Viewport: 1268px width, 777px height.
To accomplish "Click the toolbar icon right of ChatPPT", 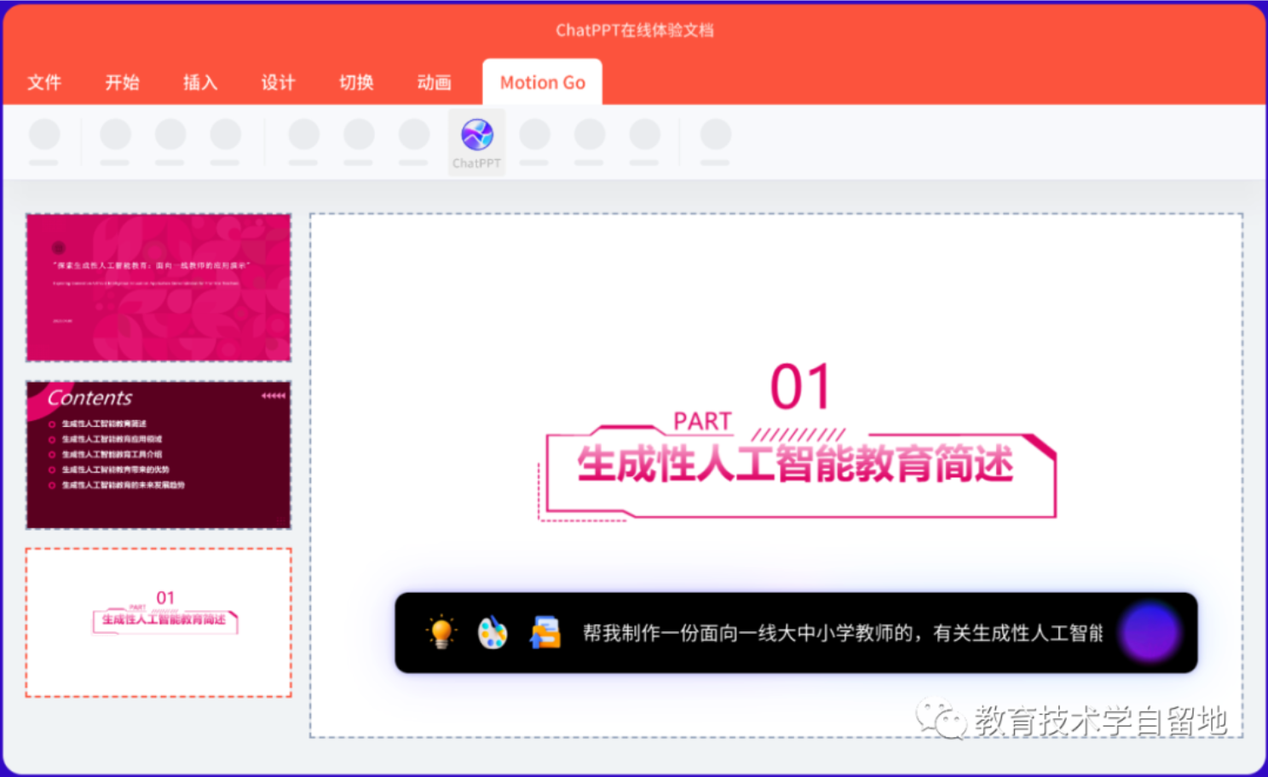I will [533, 136].
